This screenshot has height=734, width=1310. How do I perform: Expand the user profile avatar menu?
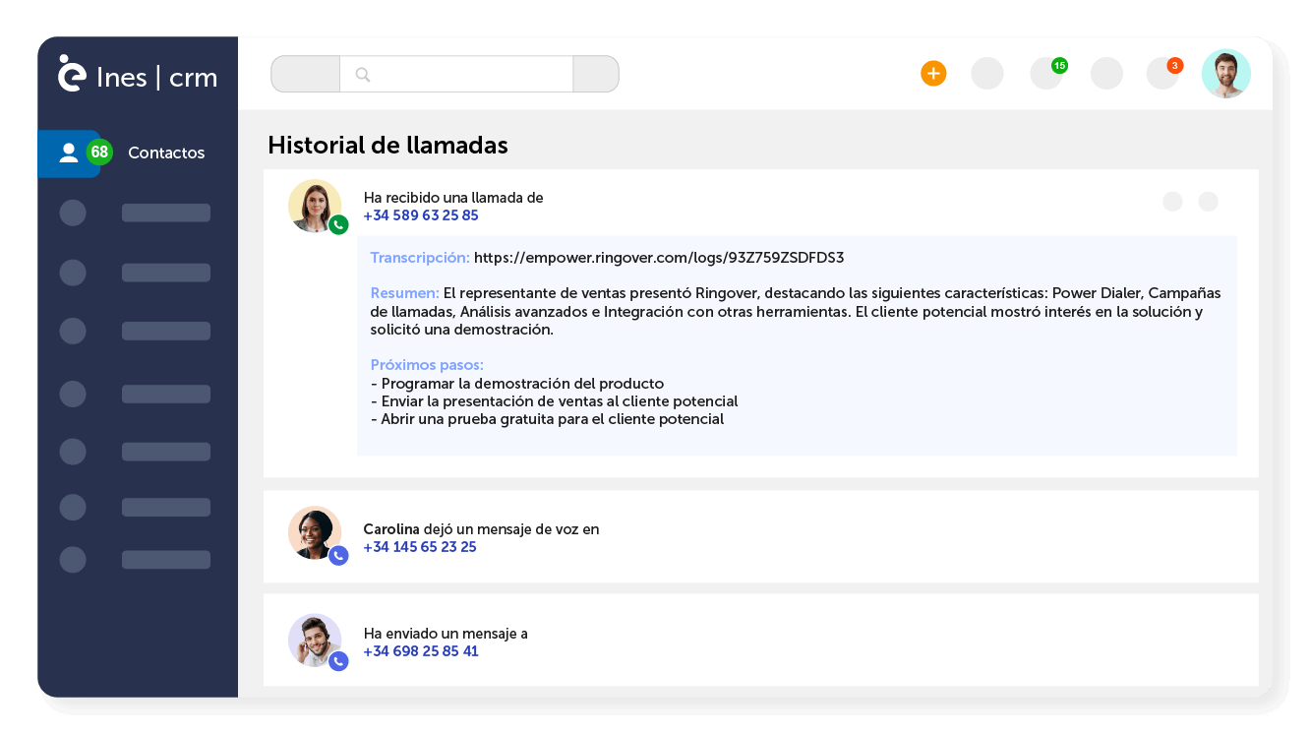pos(1225,73)
